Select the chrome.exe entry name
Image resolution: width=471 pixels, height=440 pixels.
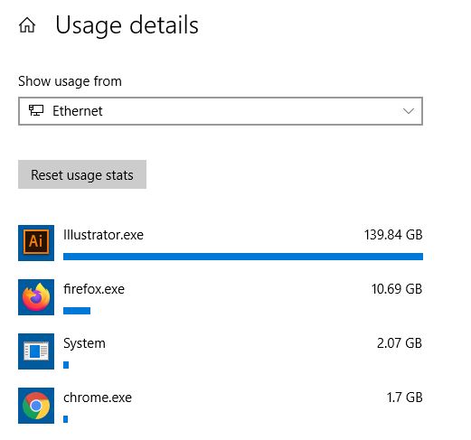(x=98, y=398)
